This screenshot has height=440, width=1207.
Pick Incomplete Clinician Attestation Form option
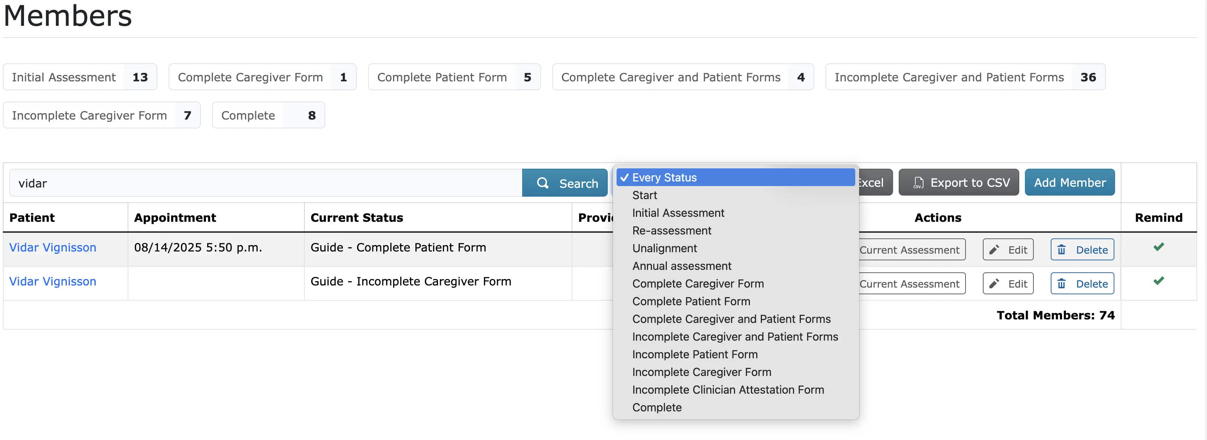click(x=736, y=390)
